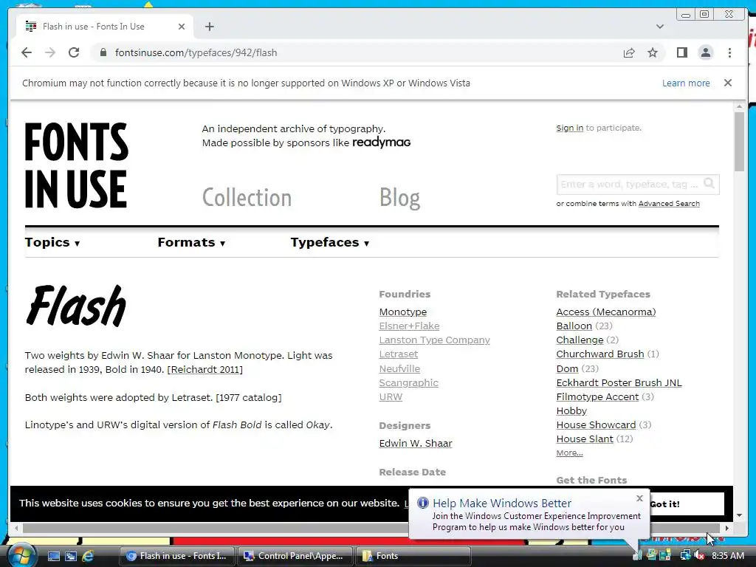This screenshot has width=756, height=567.
Task: Click the network tray icon
Action: click(685, 555)
